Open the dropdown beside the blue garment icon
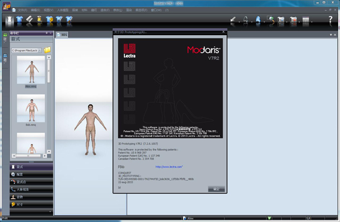This screenshot has width=340, height=222. point(264,22)
